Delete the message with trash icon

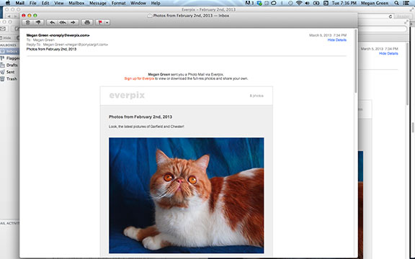tap(28, 22)
